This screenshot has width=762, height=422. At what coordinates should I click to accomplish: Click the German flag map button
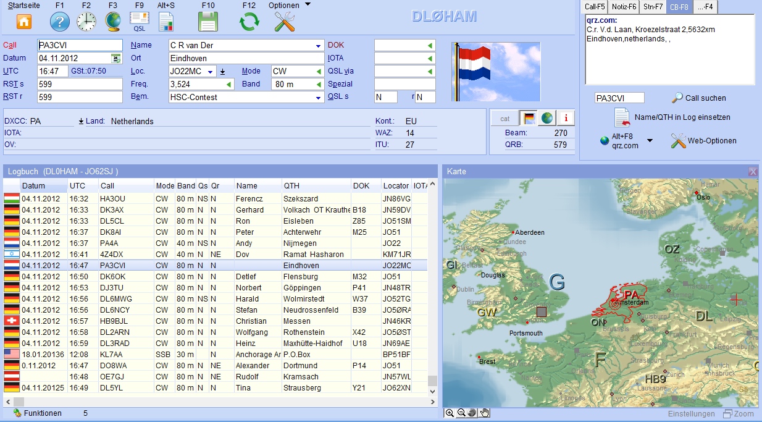[x=529, y=118]
